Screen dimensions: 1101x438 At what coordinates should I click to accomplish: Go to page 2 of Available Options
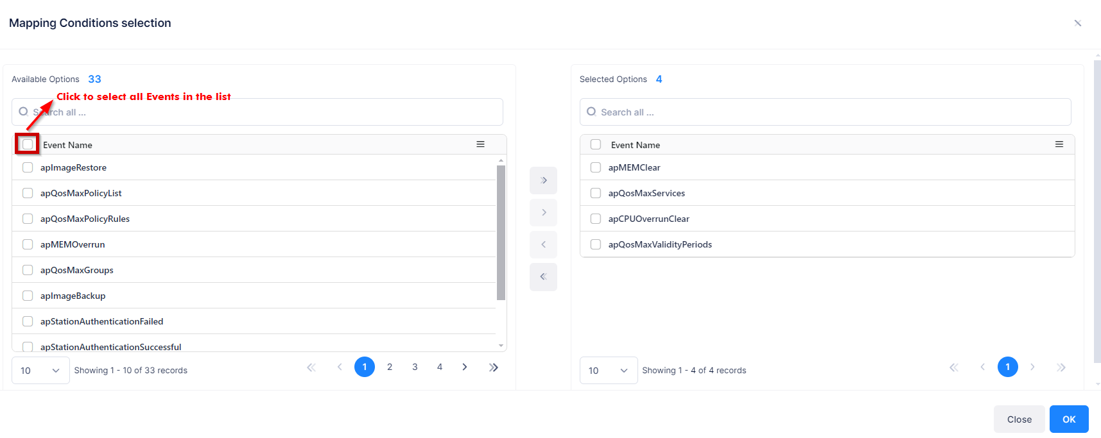click(390, 367)
